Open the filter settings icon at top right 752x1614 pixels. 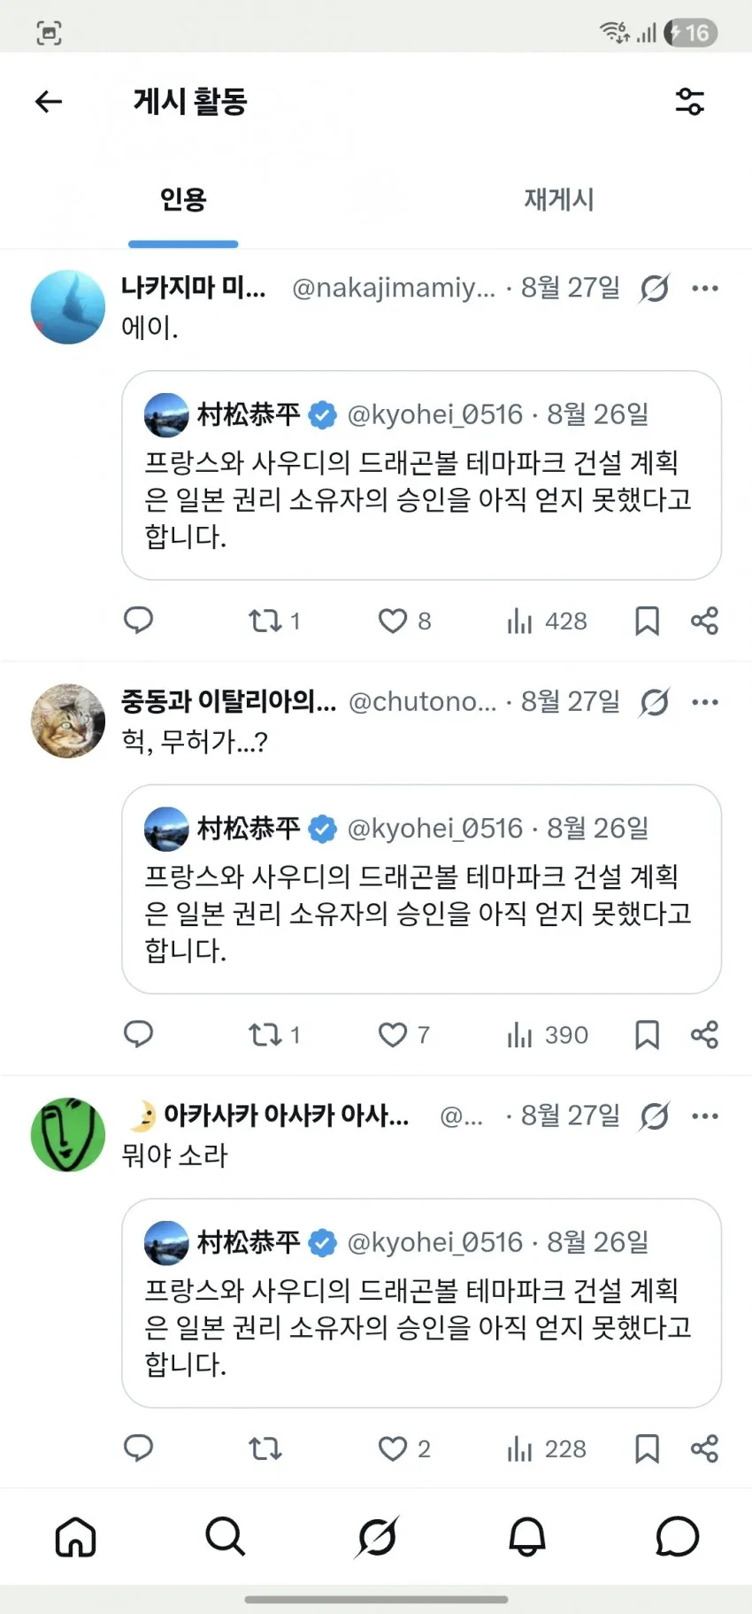pos(690,102)
